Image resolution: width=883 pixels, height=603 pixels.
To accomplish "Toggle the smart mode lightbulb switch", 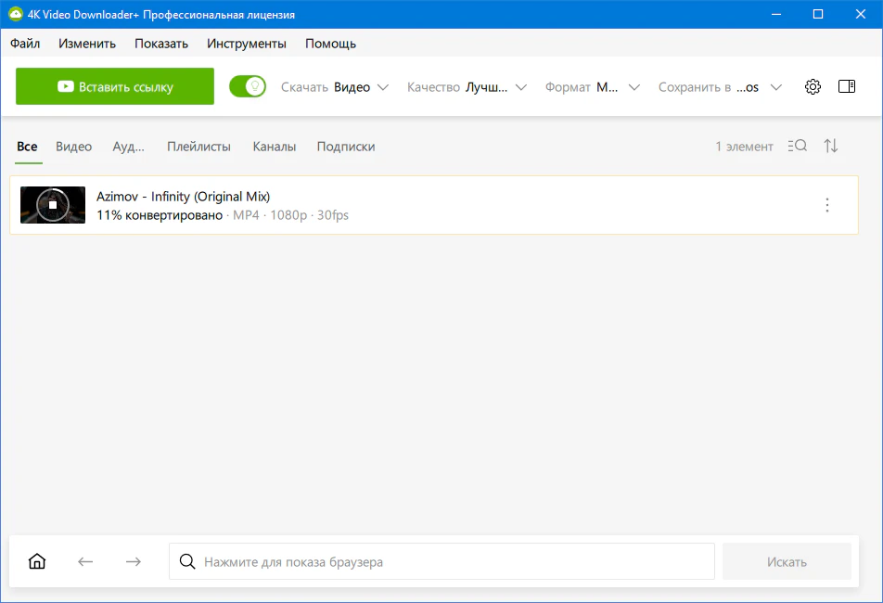I will tap(248, 86).
